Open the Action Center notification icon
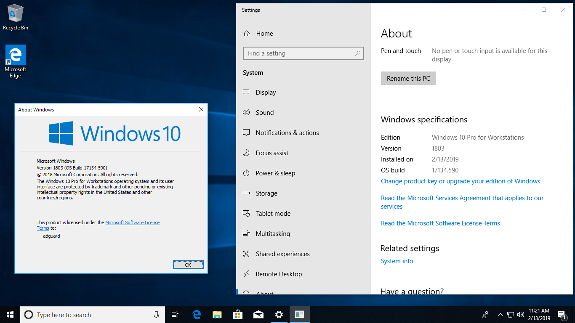This screenshot has width=575, height=323. (561, 315)
